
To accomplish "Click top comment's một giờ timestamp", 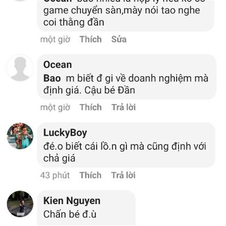I will point(55,39).
